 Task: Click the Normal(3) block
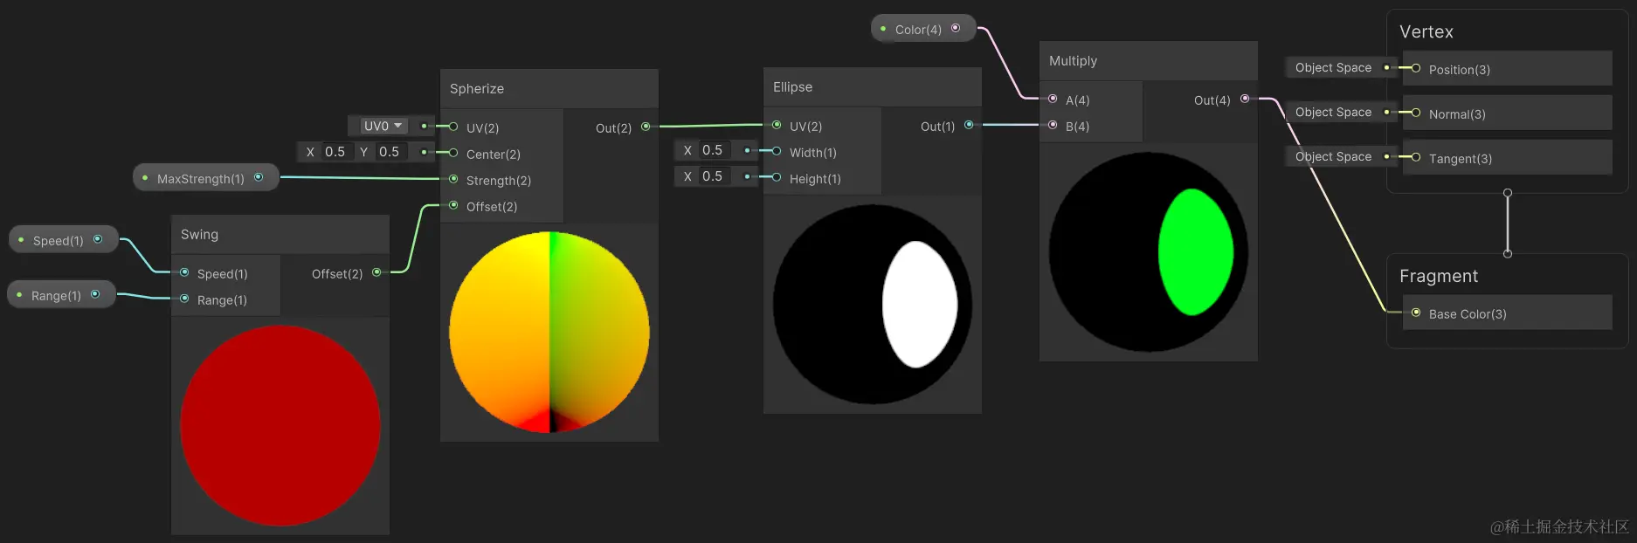click(x=1507, y=113)
